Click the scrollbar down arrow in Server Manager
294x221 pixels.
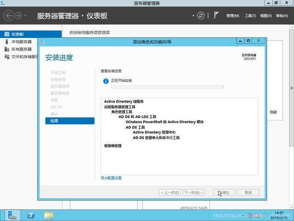click(x=292, y=207)
